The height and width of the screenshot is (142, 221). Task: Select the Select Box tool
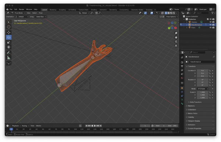point(9,22)
